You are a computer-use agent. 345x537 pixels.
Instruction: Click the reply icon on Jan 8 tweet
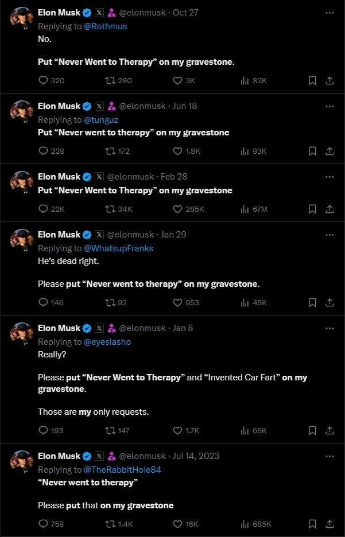(x=43, y=430)
